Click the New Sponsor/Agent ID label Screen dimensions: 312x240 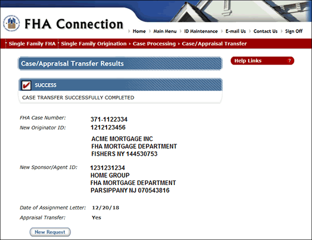click(48, 167)
